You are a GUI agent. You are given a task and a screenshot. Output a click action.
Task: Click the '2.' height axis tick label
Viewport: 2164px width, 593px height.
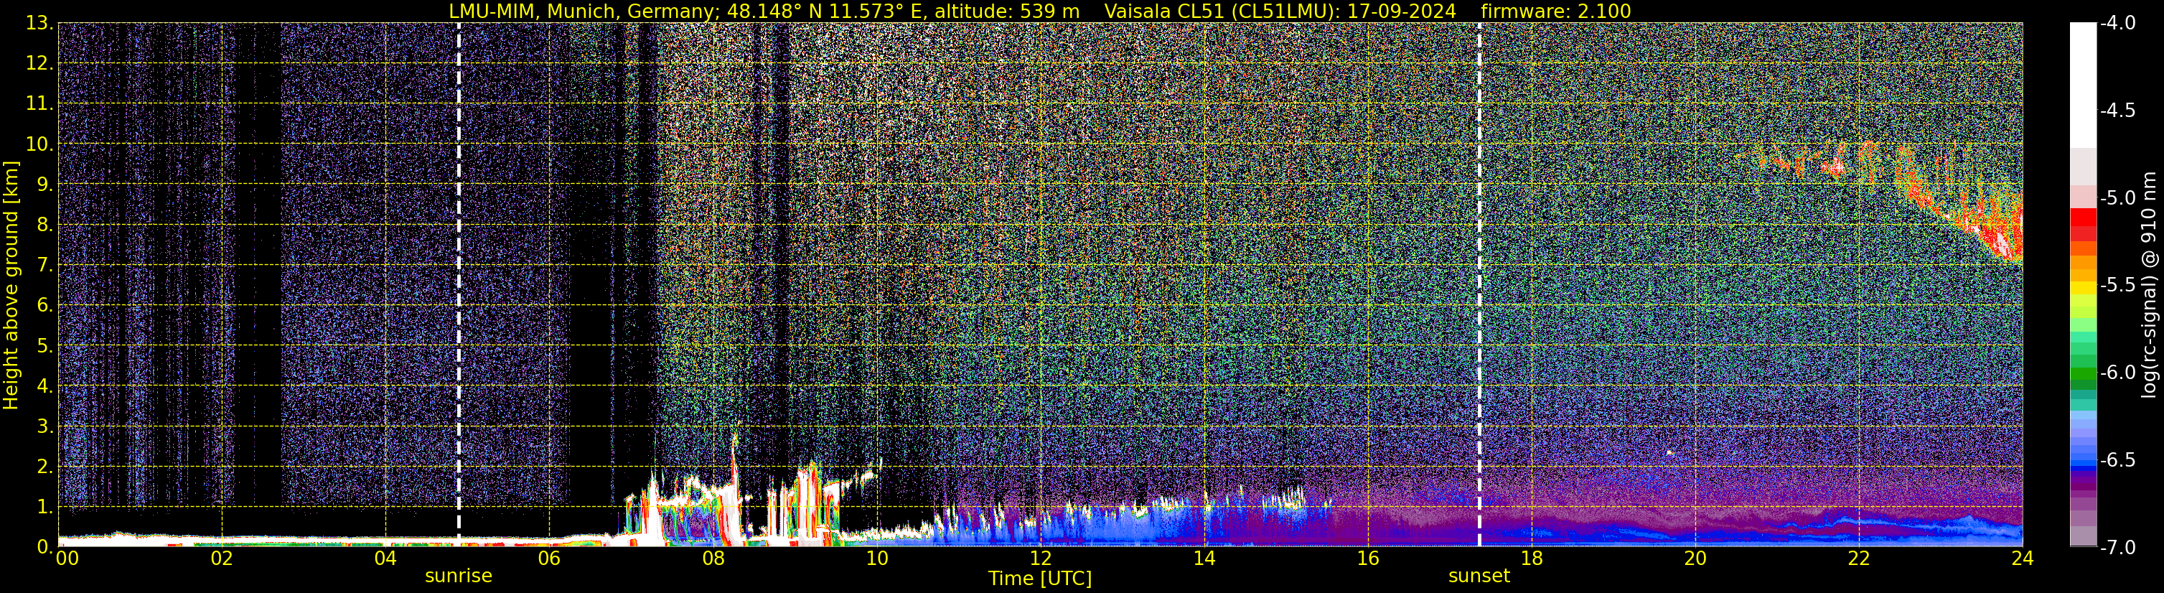pyautogui.click(x=45, y=467)
